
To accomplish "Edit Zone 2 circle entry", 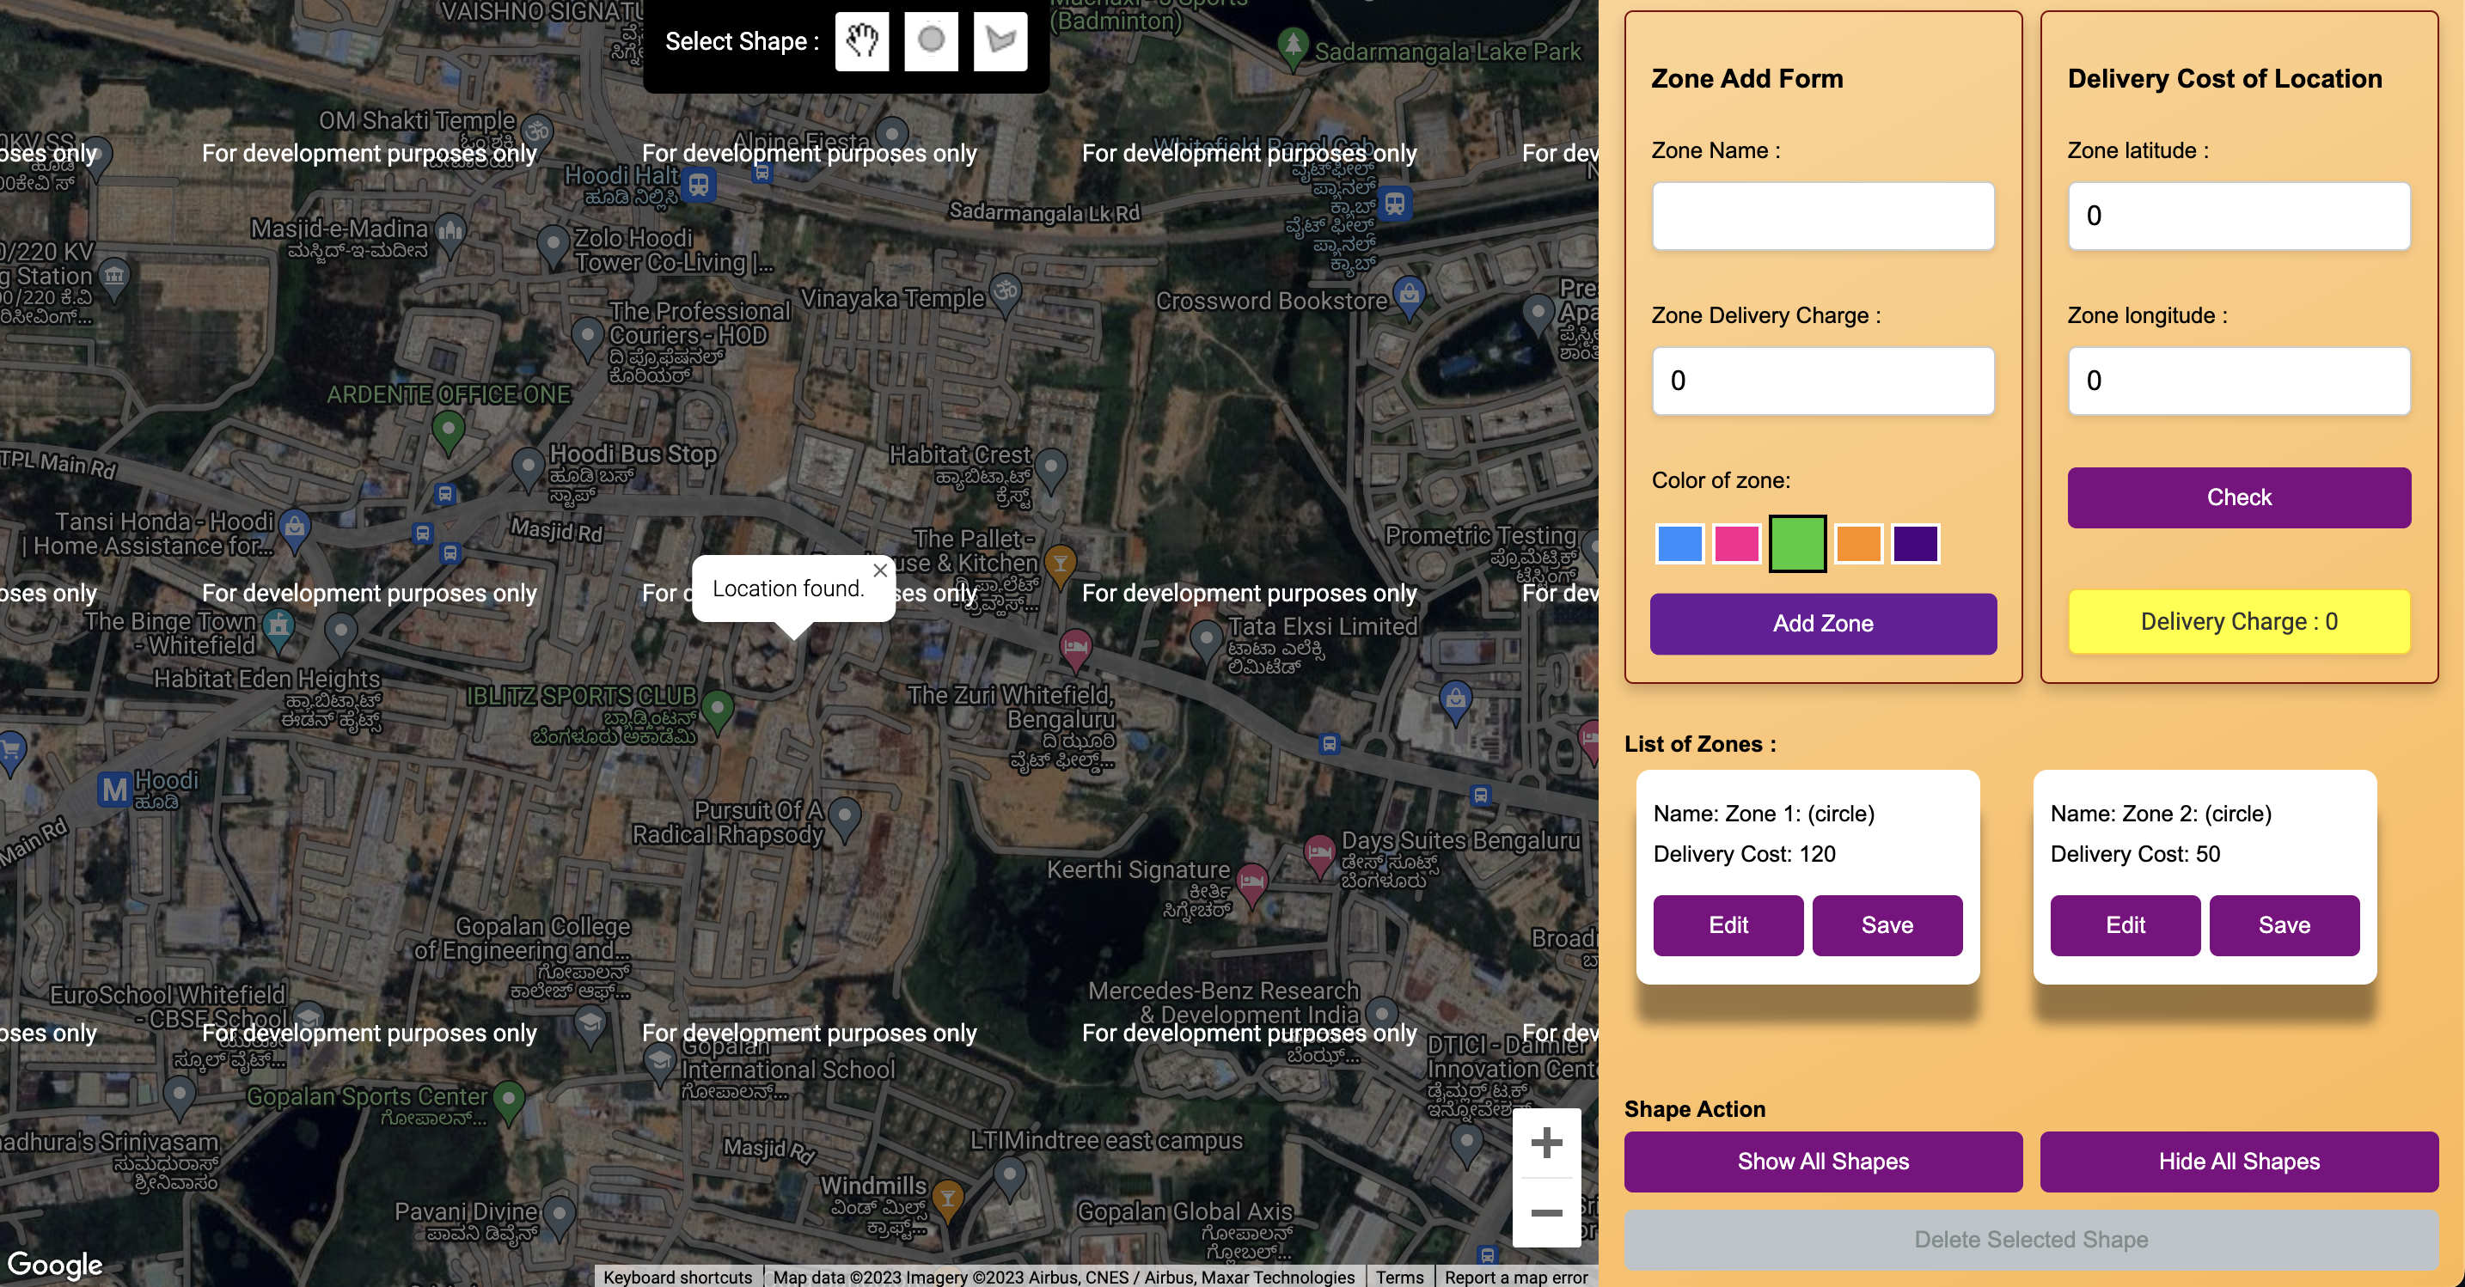I will (2126, 925).
